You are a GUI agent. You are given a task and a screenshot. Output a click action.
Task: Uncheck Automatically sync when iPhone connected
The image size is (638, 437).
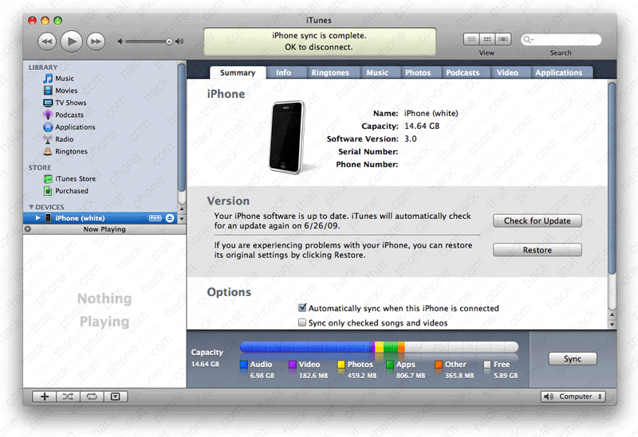click(302, 308)
